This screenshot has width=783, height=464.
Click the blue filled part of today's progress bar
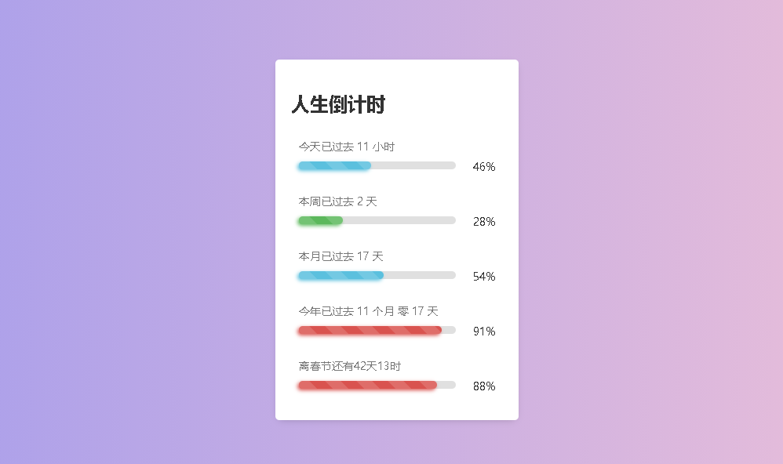pyautogui.click(x=334, y=165)
